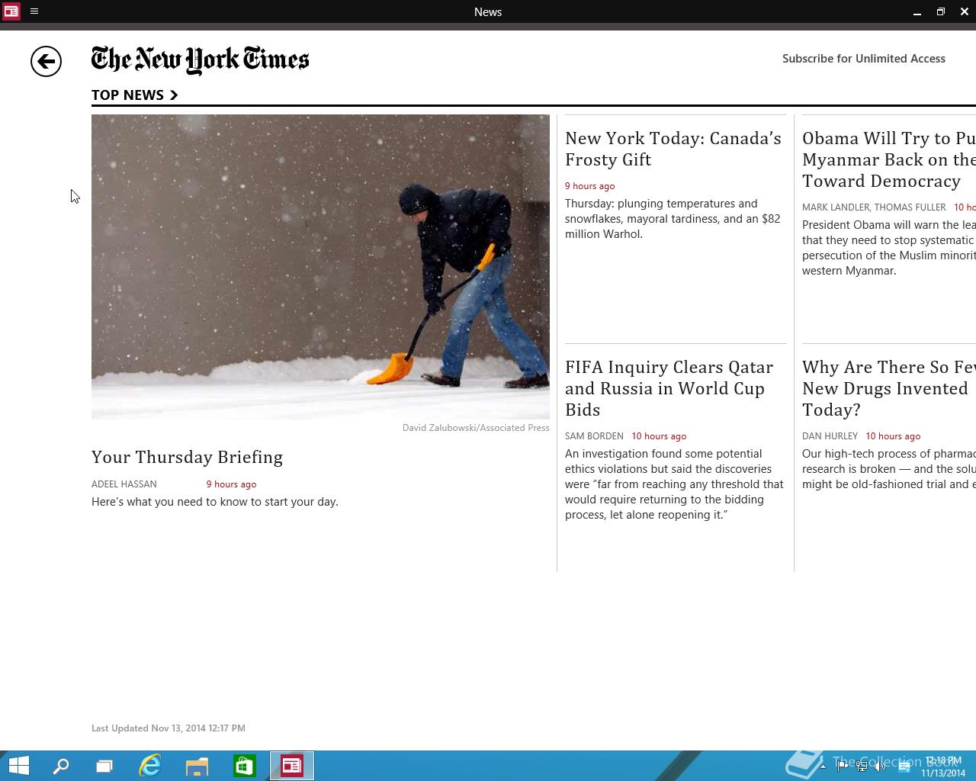The image size is (976, 781).
Task: Open Action Center flag icon
Action: click(x=842, y=767)
